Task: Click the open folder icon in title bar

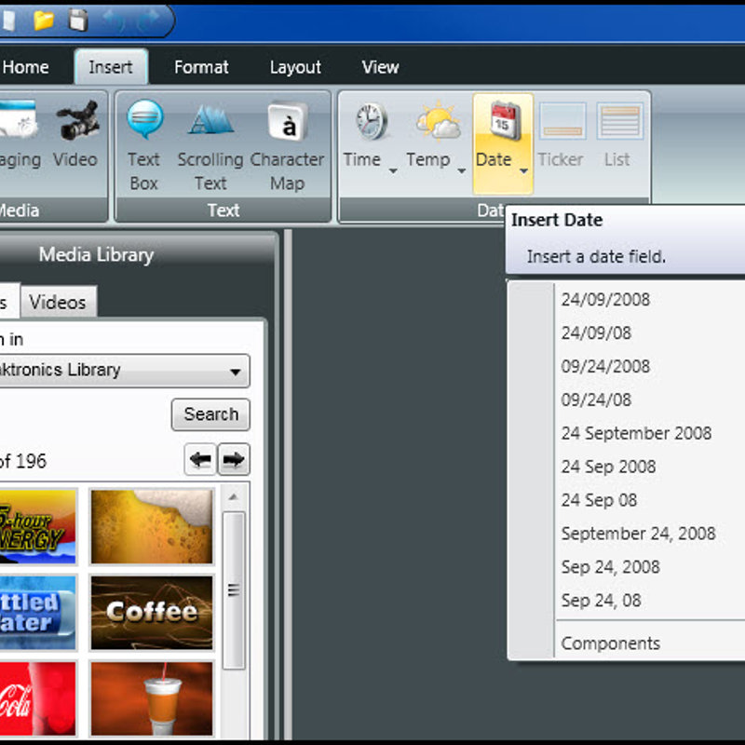Action: (44, 20)
